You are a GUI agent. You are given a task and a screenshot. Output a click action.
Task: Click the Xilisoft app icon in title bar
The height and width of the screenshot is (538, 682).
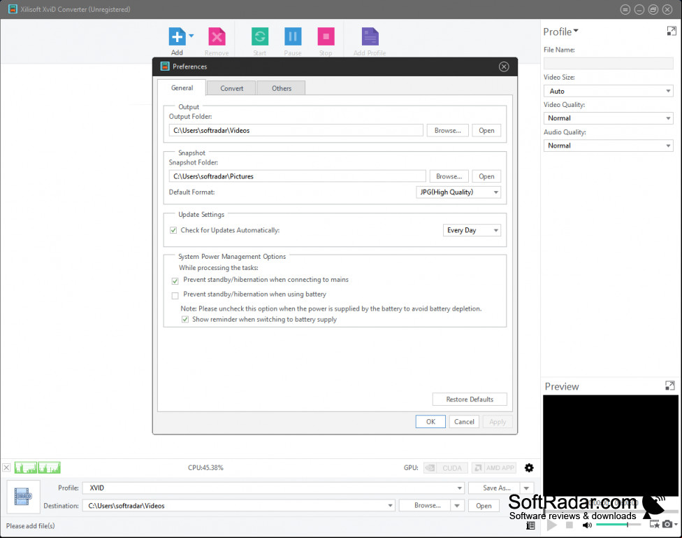tap(13, 9)
